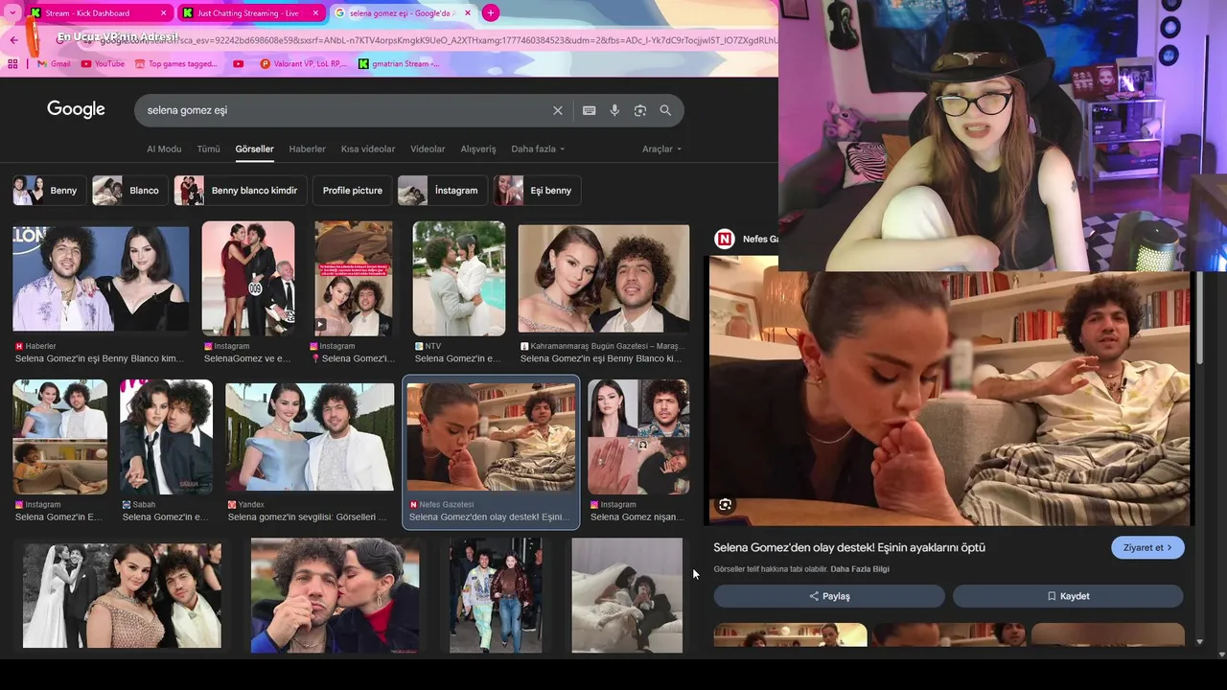The width and height of the screenshot is (1227, 690).
Task: Select the 'Benny' suggestion chip
Action: pos(50,190)
